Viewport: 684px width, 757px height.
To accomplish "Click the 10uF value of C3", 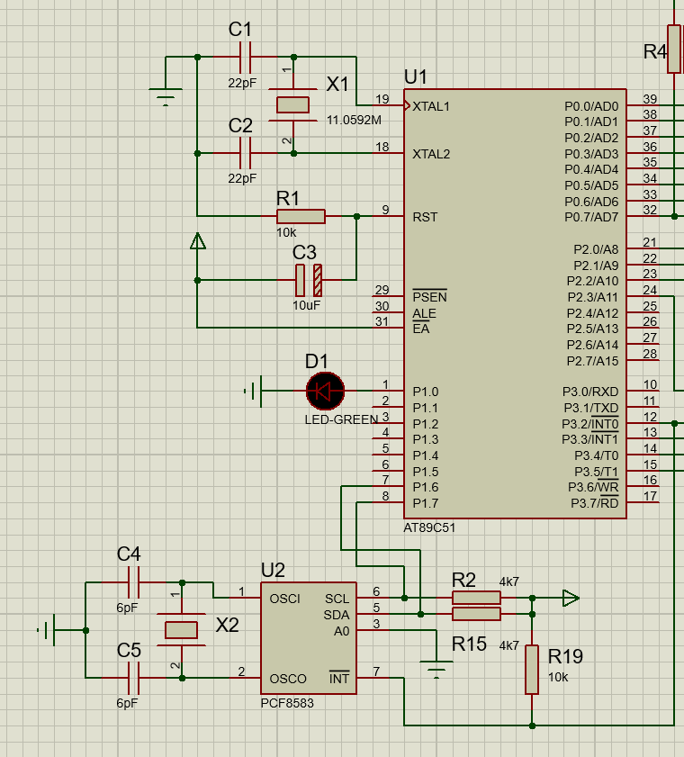I will pyautogui.click(x=306, y=305).
